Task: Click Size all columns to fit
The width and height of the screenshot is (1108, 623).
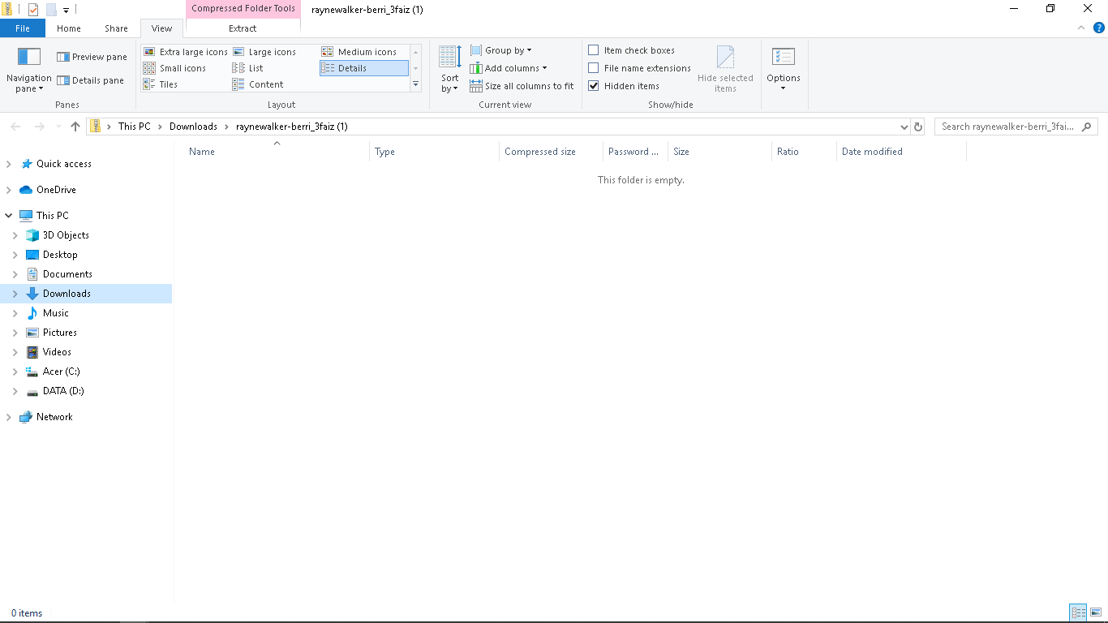Action: [x=522, y=86]
